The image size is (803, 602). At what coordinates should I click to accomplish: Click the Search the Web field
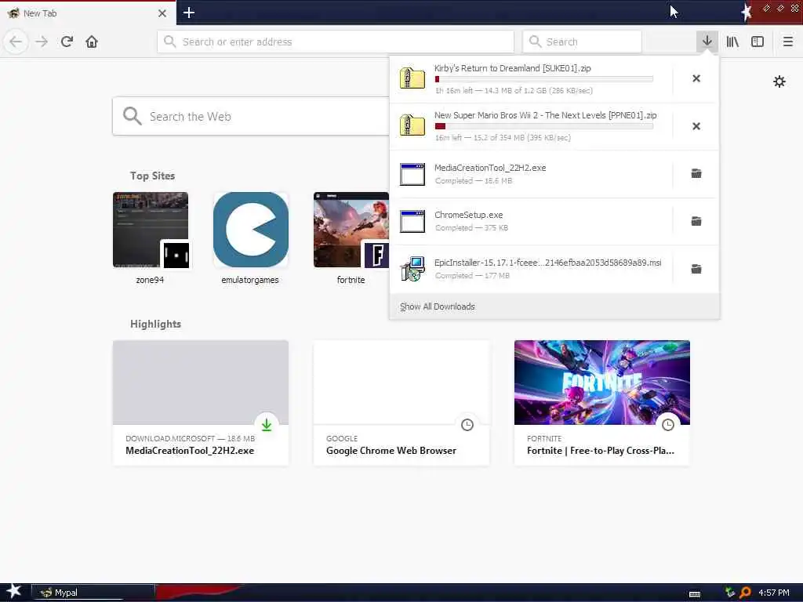[x=251, y=116]
